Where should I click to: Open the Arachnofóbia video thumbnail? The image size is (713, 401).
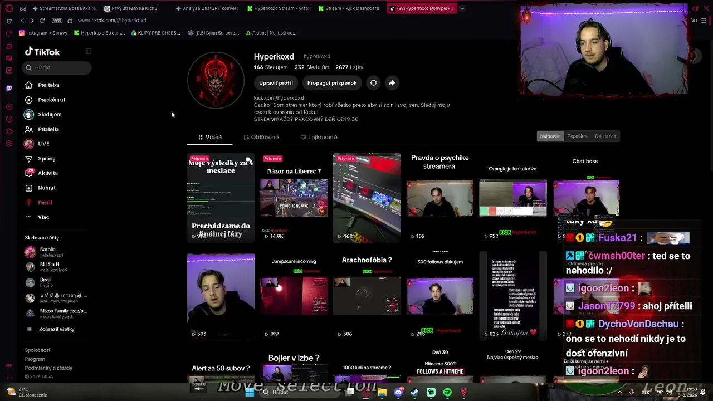pos(367,296)
